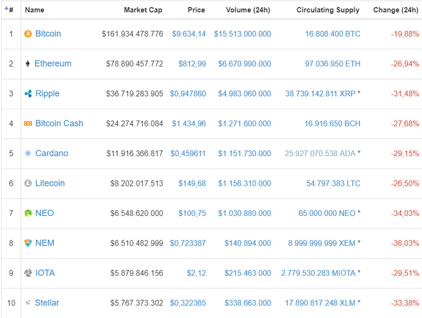
Task: Open the Ethereum coin page link
Action: [x=53, y=63]
